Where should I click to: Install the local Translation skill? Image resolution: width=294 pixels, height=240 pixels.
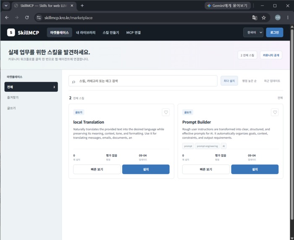(x=146, y=169)
